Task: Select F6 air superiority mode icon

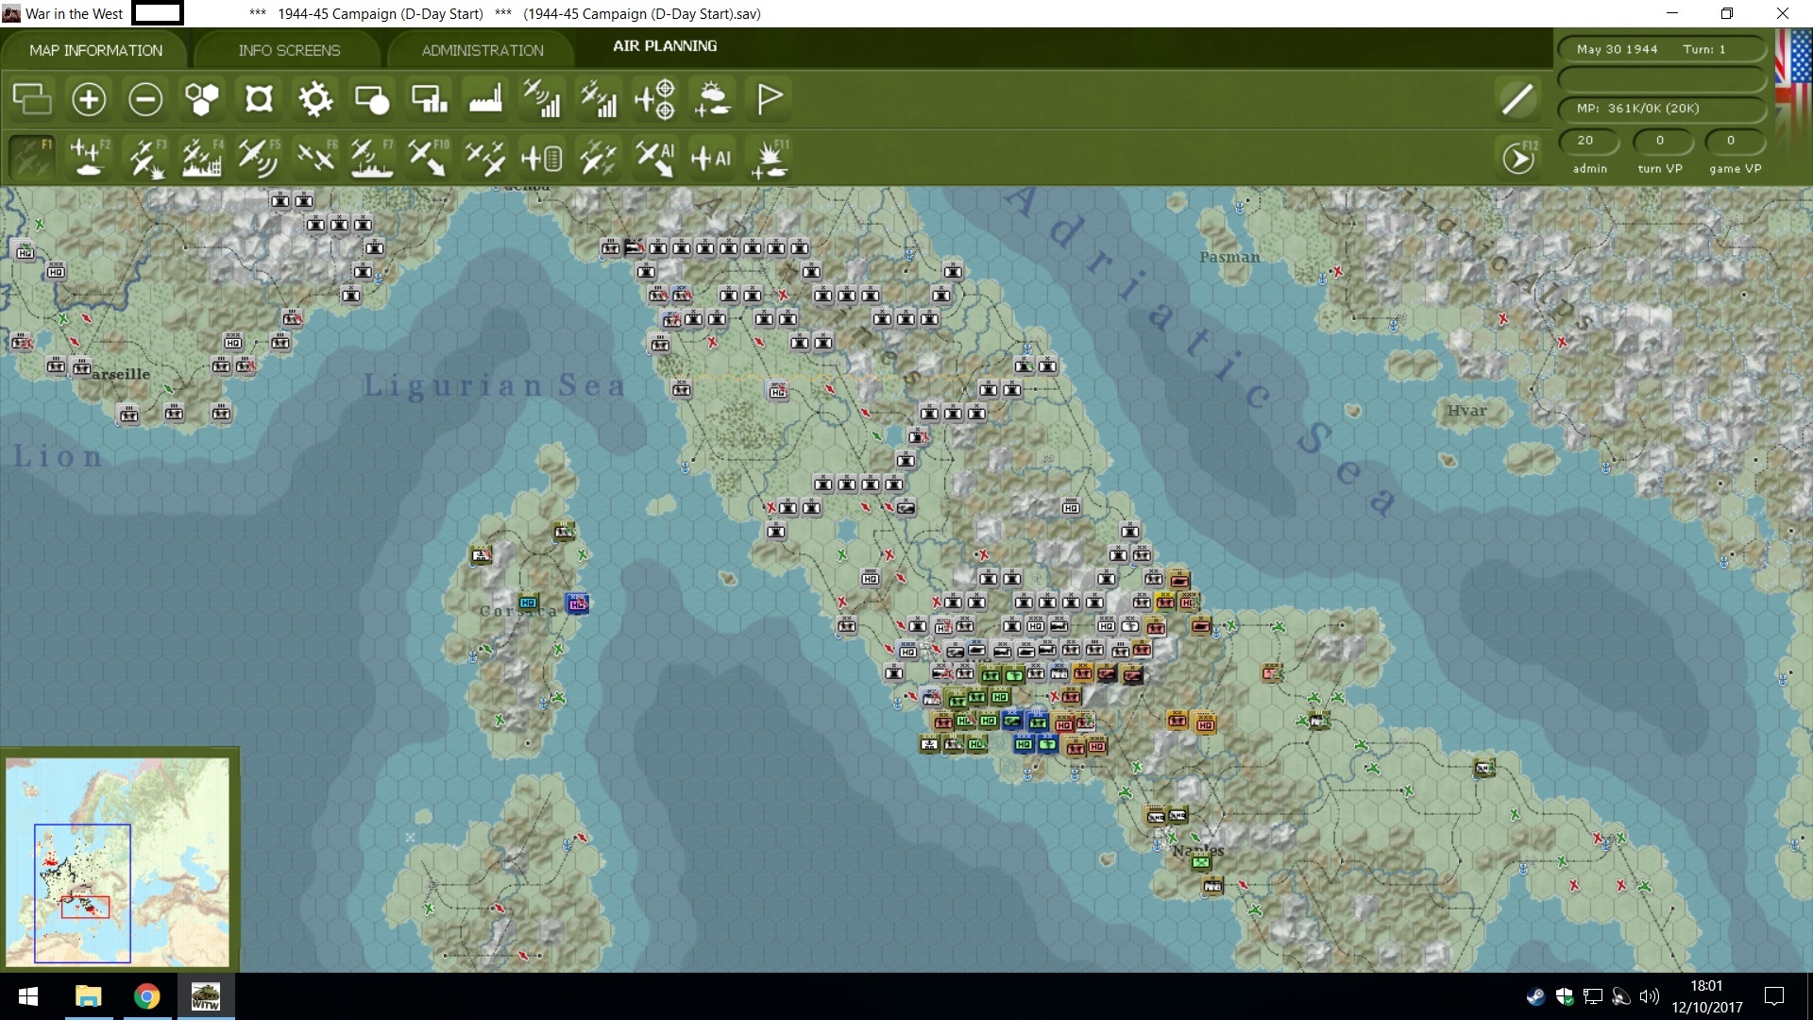Action: 315,157
